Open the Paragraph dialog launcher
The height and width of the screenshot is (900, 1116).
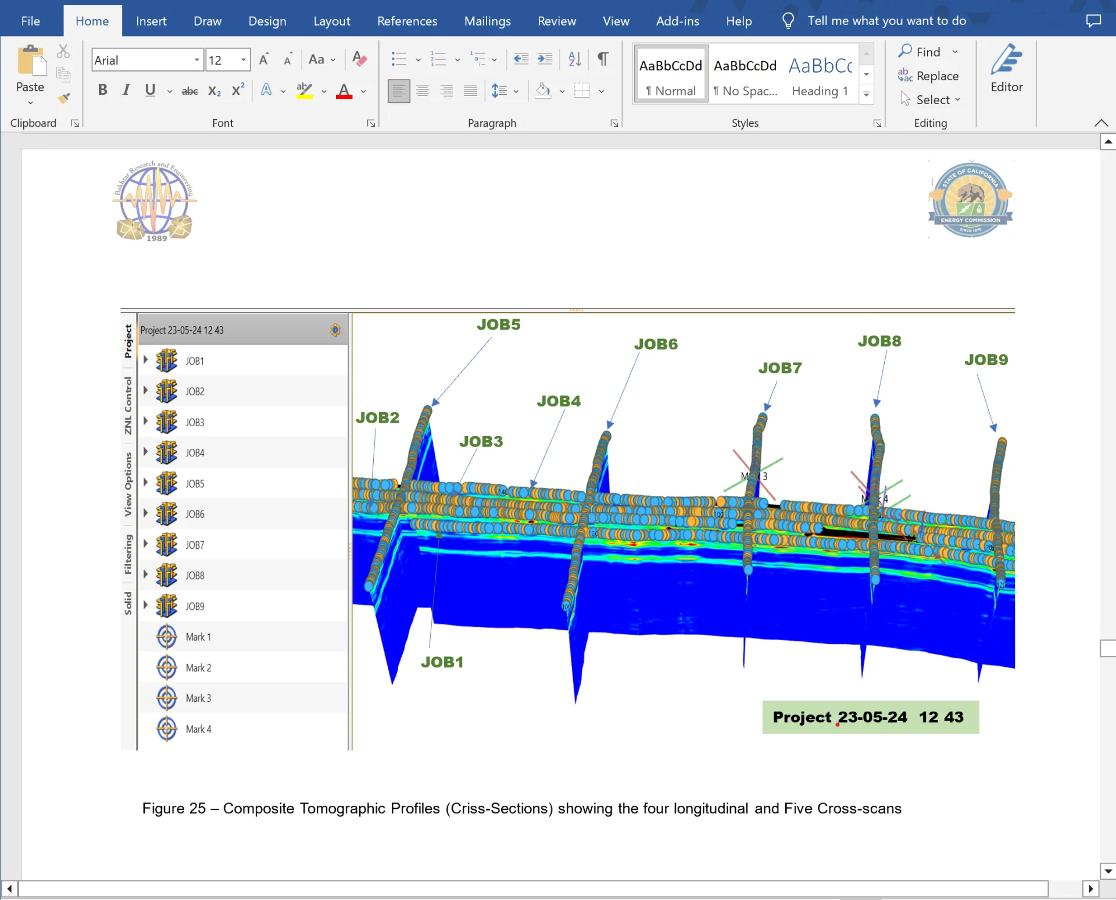click(x=614, y=123)
